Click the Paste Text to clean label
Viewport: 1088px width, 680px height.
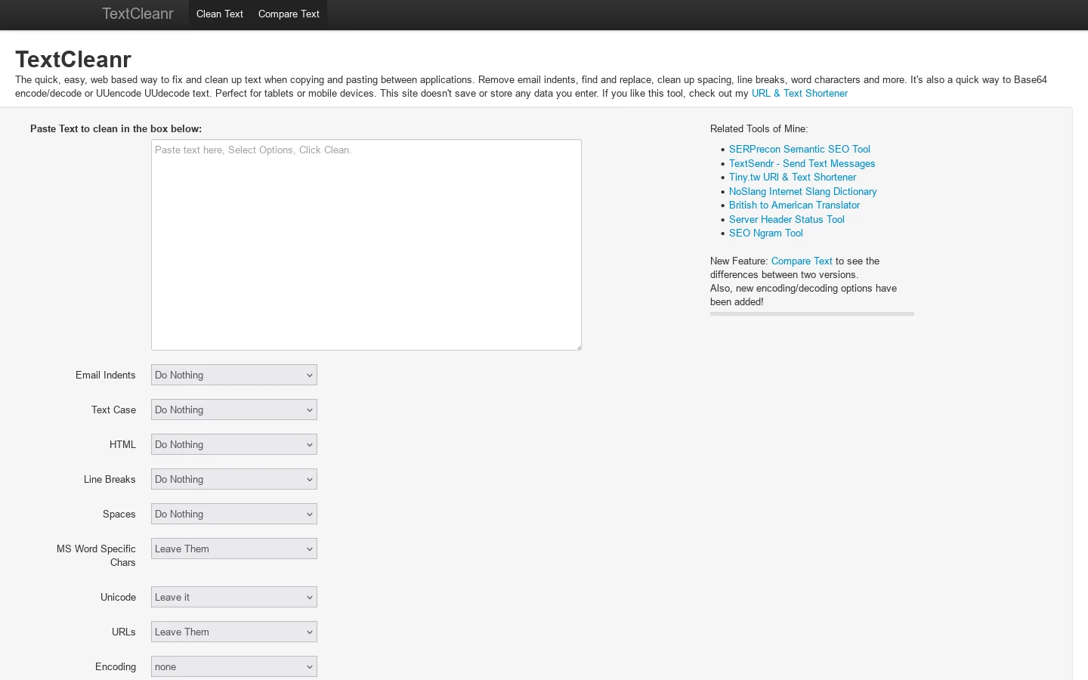click(x=116, y=129)
